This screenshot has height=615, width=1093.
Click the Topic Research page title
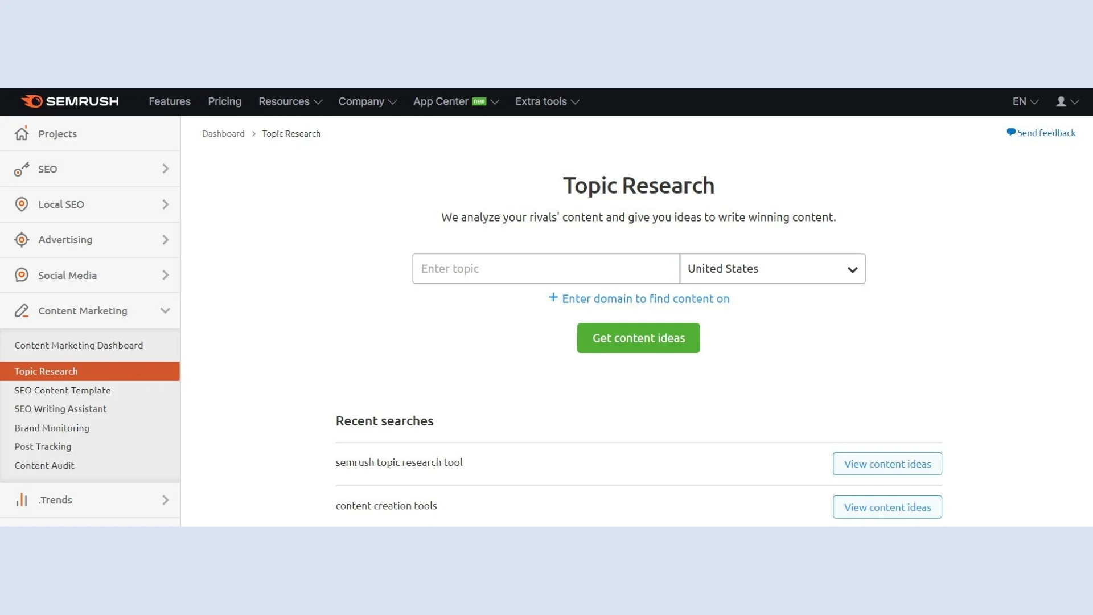pyautogui.click(x=639, y=186)
